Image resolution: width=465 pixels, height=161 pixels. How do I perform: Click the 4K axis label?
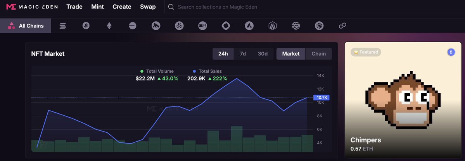[x=320, y=143]
